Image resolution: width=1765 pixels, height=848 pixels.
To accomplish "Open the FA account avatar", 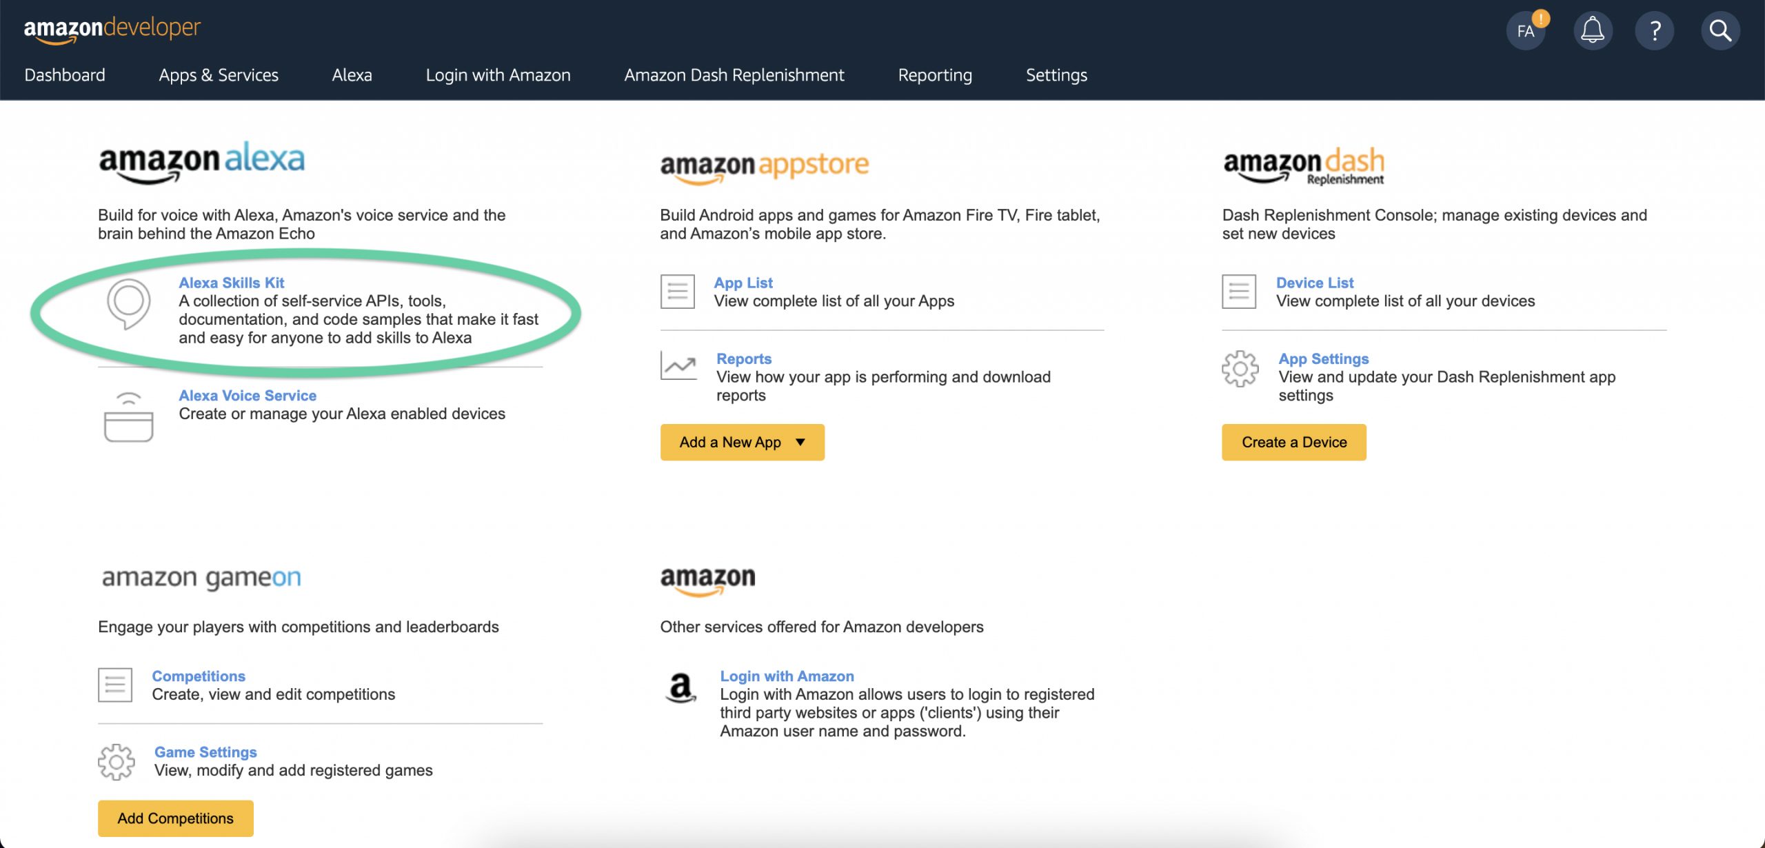I will click(x=1526, y=30).
